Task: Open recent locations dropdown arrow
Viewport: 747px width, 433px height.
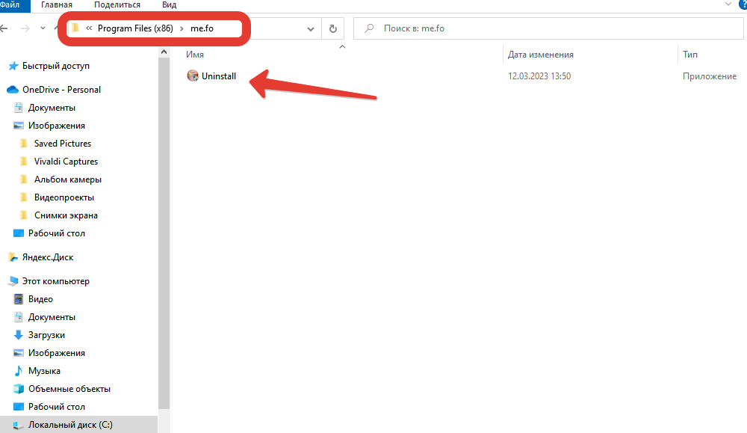Action: 43,28
